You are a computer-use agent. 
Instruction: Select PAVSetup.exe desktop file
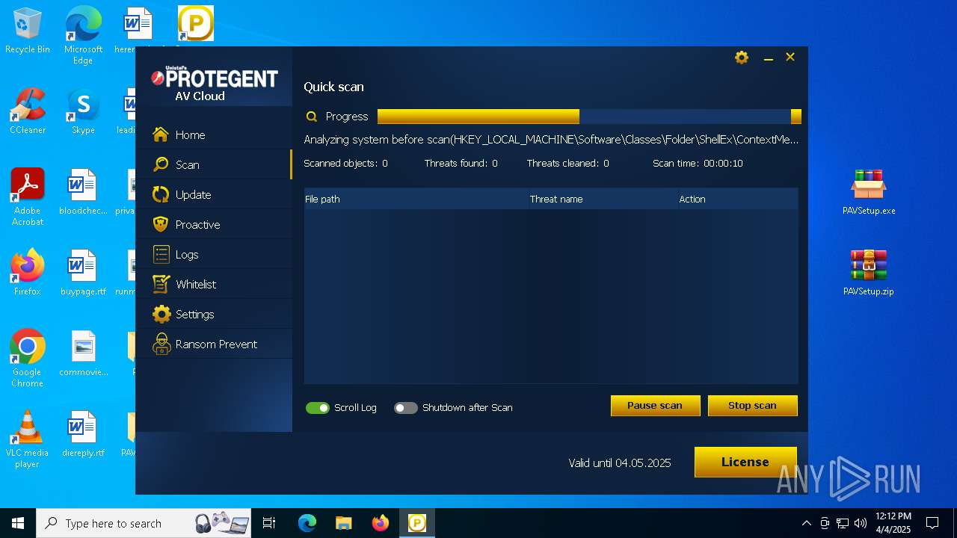(x=868, y=192)
